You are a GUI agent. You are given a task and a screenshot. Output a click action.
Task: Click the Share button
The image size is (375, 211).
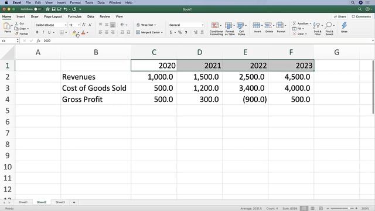coord(340,16)
